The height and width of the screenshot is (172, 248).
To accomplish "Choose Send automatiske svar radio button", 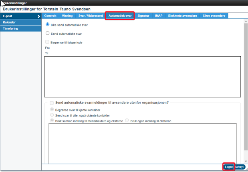I will tap(48, 34).
